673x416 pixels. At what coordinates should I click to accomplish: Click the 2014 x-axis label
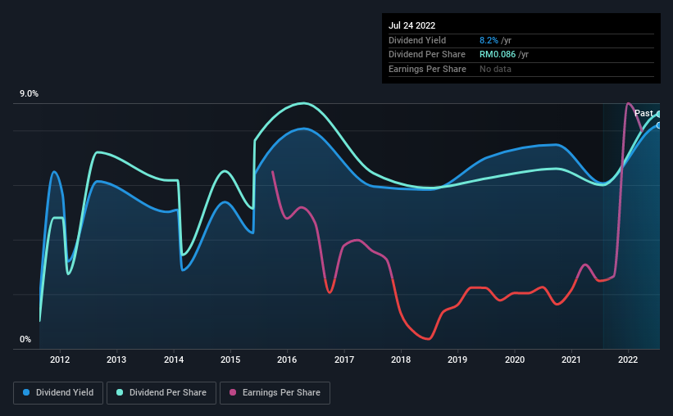[174, 359]
